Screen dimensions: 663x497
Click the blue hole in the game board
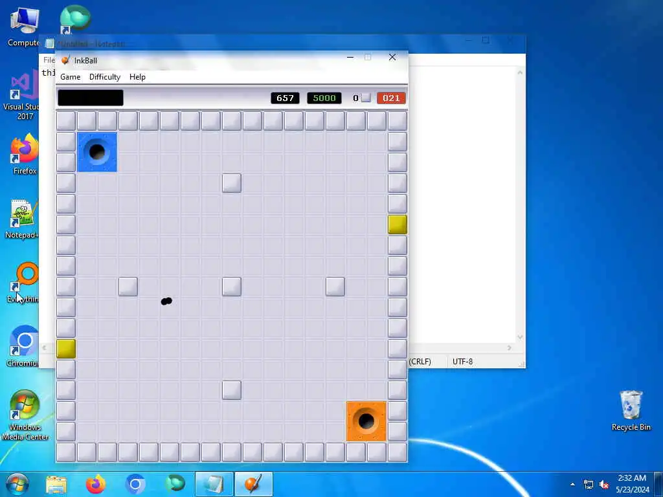click(x=97, y=152)
